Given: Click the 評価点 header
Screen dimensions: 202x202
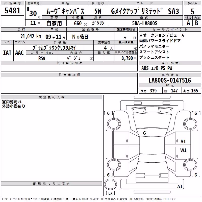Looking at the screenshot, I should coord(192,3).
